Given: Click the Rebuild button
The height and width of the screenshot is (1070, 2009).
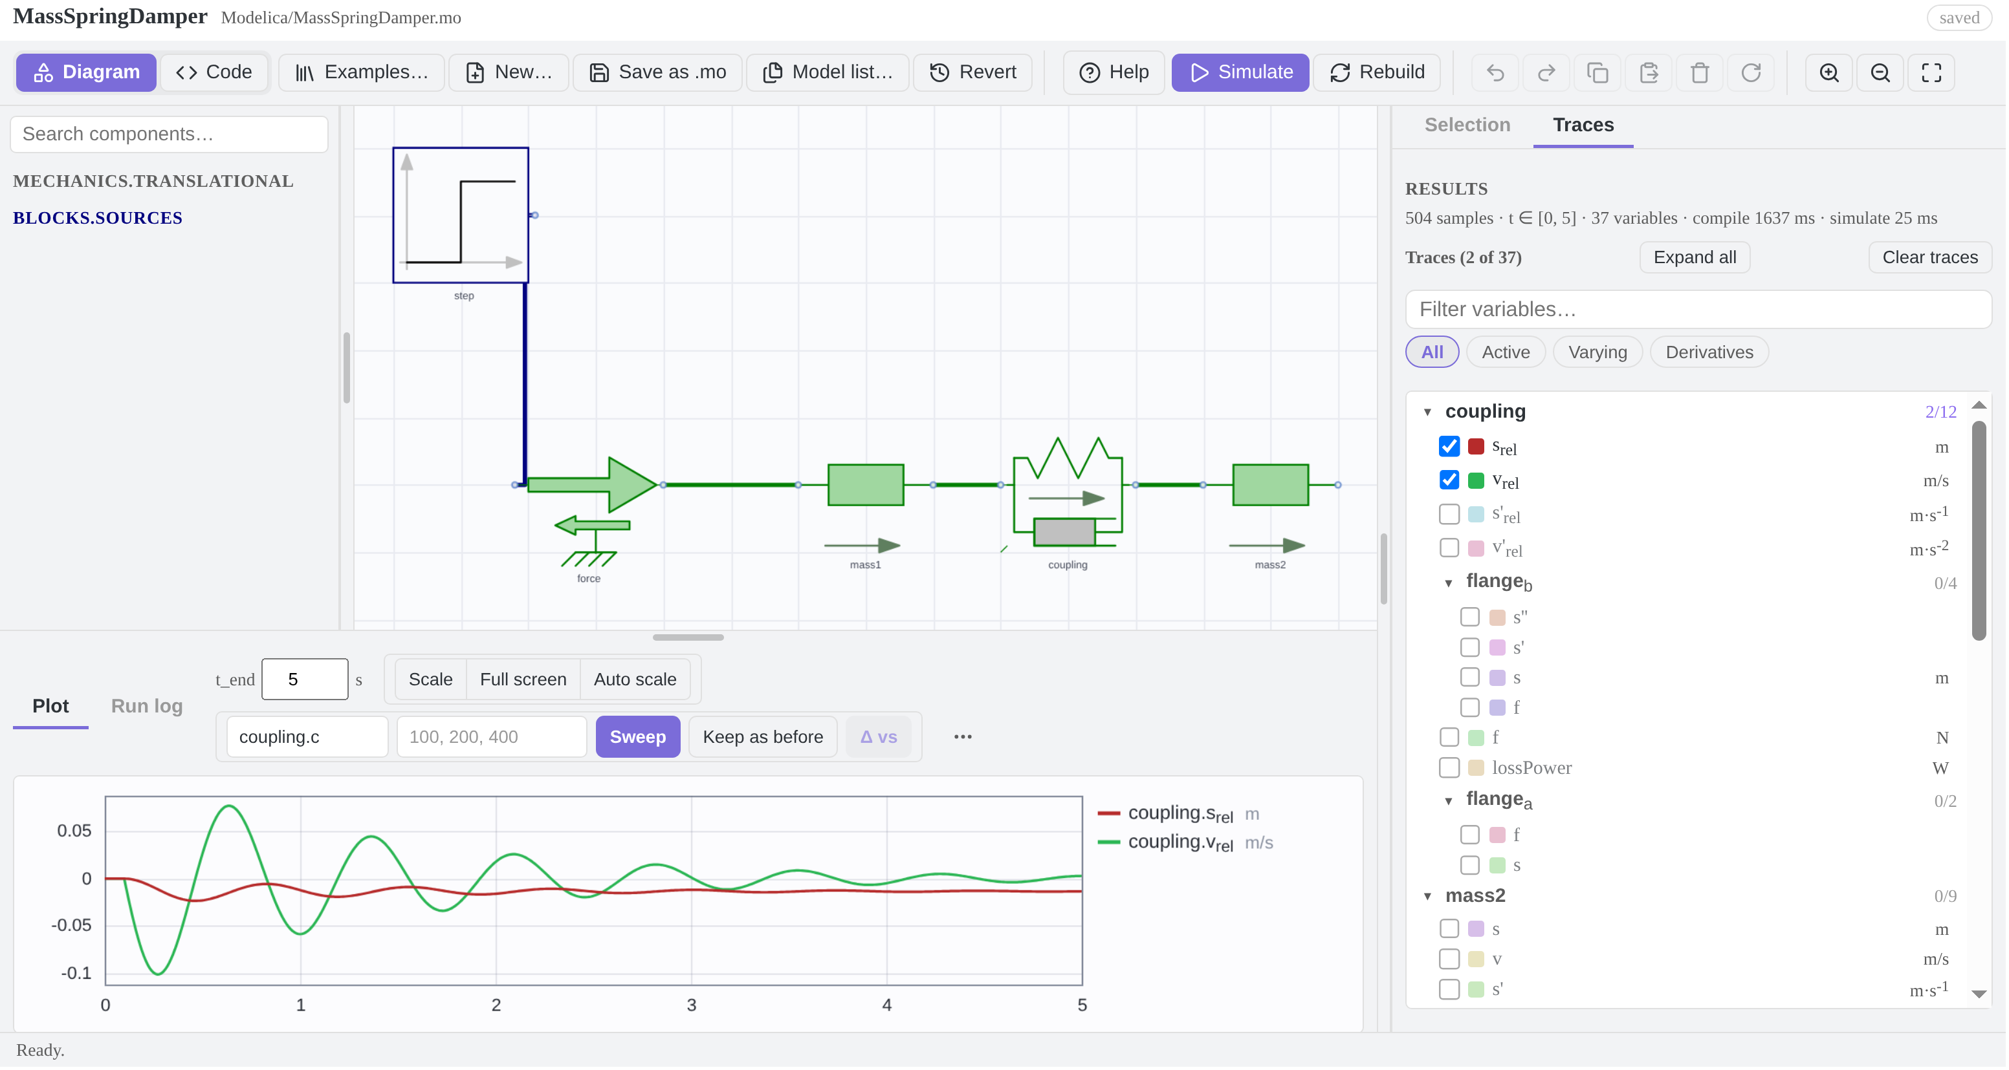Looking at the screenshot, I should (1378, 72).
